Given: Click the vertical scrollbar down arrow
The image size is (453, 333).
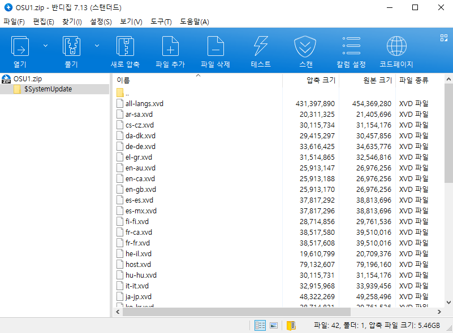Looking at the screenshot, I should coord(448,303).
